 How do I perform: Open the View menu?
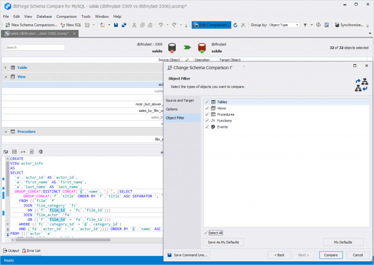(28, 16)
